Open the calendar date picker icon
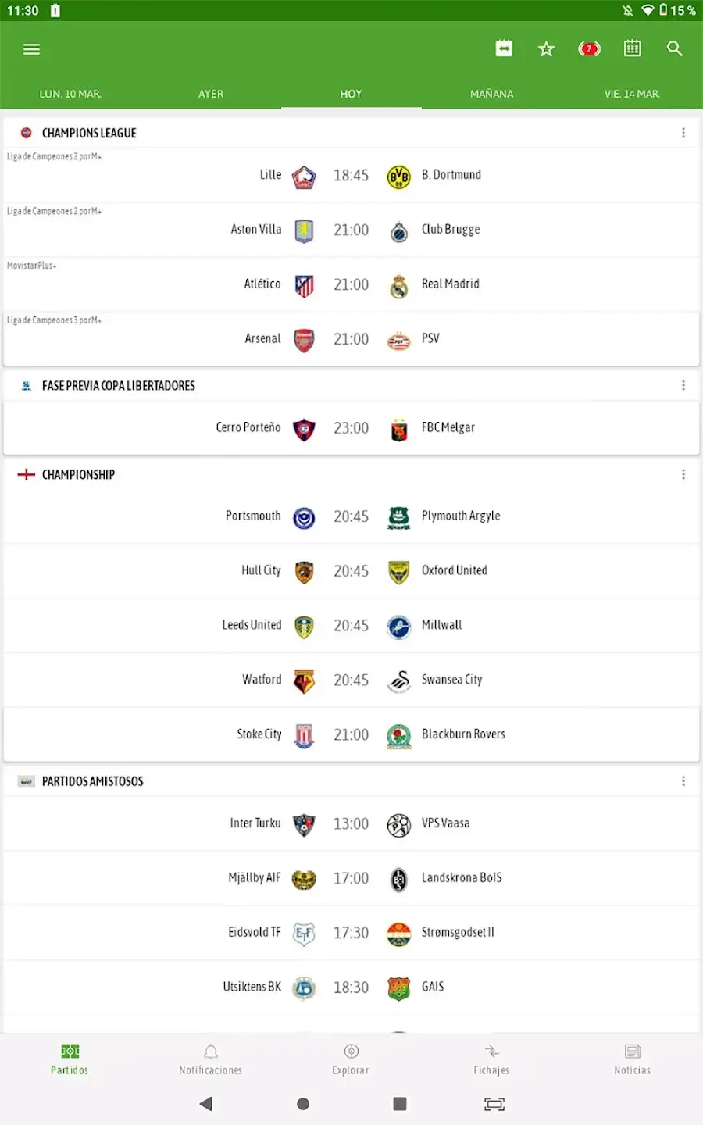 coord(632,48)
